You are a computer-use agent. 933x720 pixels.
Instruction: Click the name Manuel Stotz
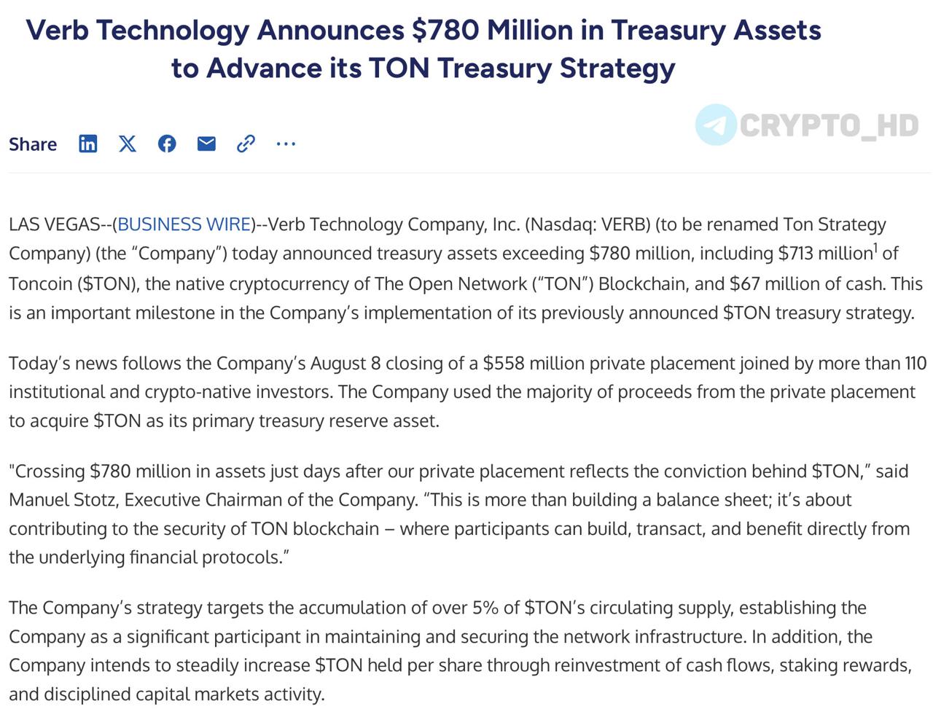tap(64, 500)
